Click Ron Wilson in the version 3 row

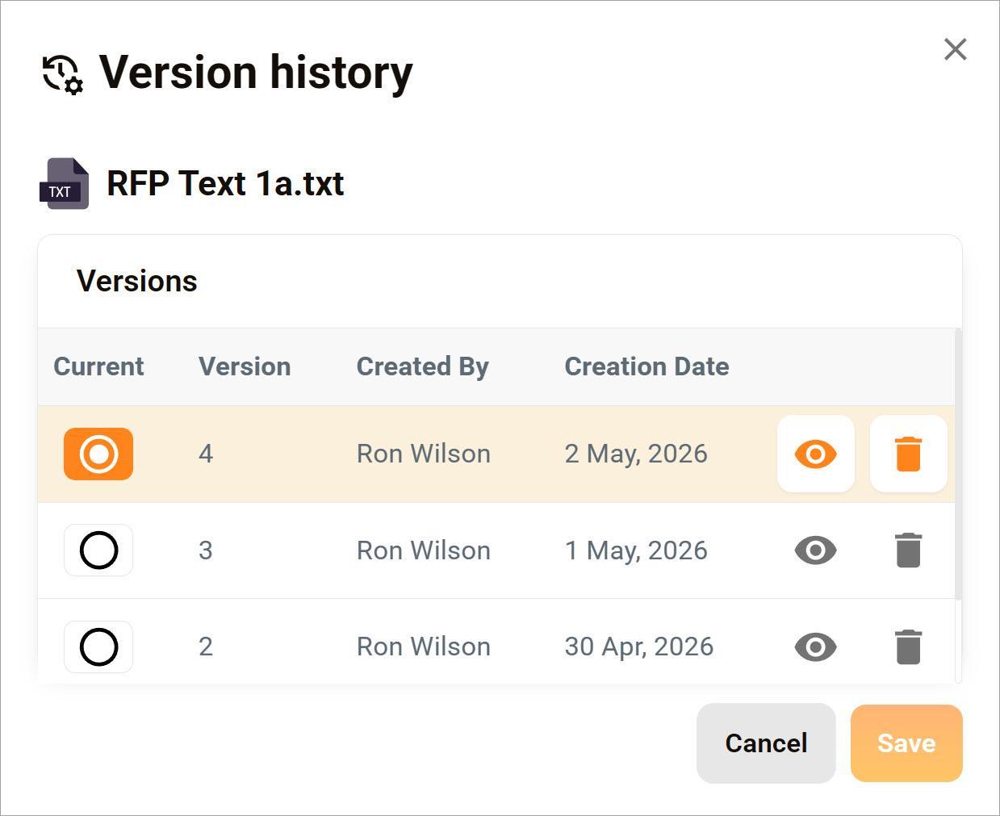[424, 550]
